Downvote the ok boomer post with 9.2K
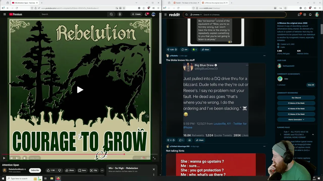The image size is (323, 181). pyautogui.click(x=176, y=50)
